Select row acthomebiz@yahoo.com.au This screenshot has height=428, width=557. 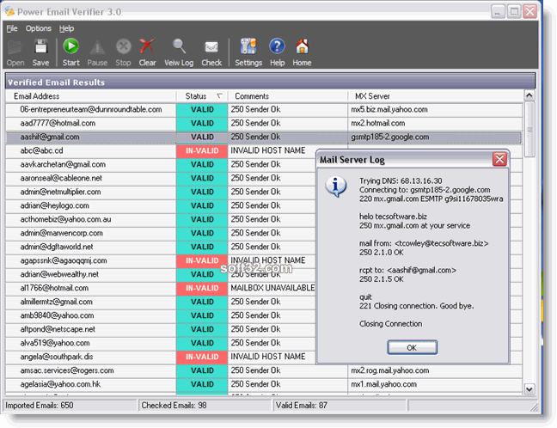(x=160, y=219)
